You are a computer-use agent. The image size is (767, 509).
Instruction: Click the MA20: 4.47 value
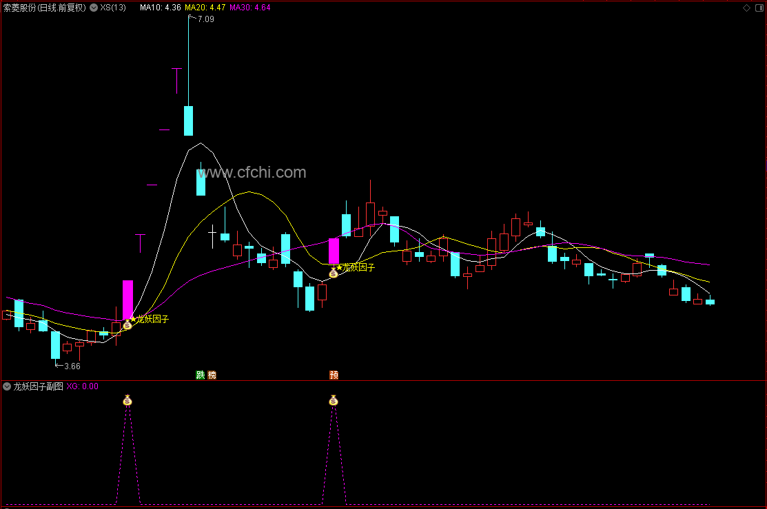[x=205, y=8]
